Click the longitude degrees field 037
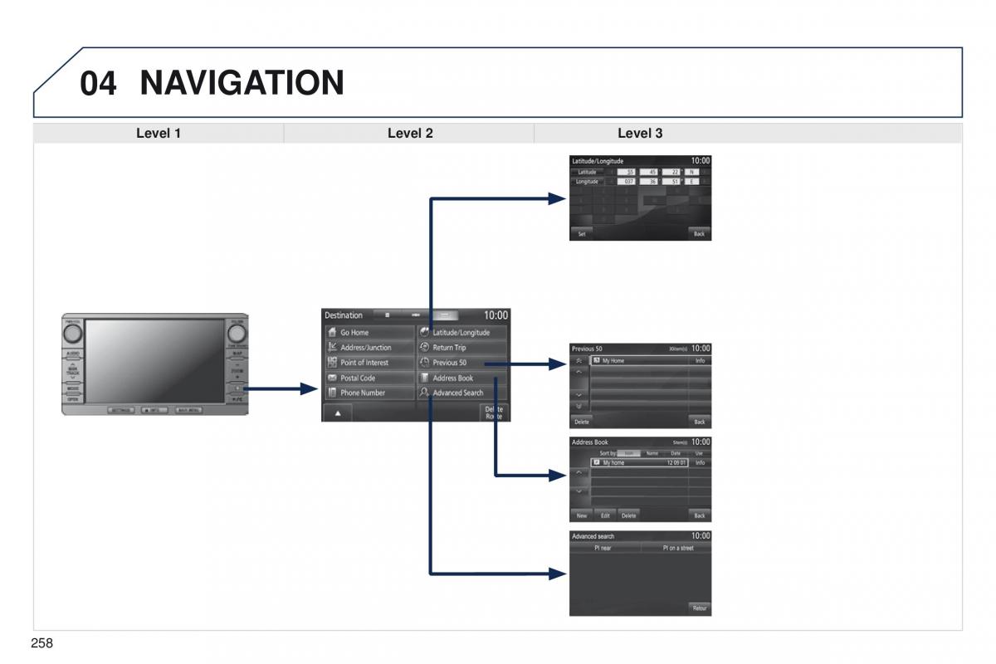 coord(627,181)
